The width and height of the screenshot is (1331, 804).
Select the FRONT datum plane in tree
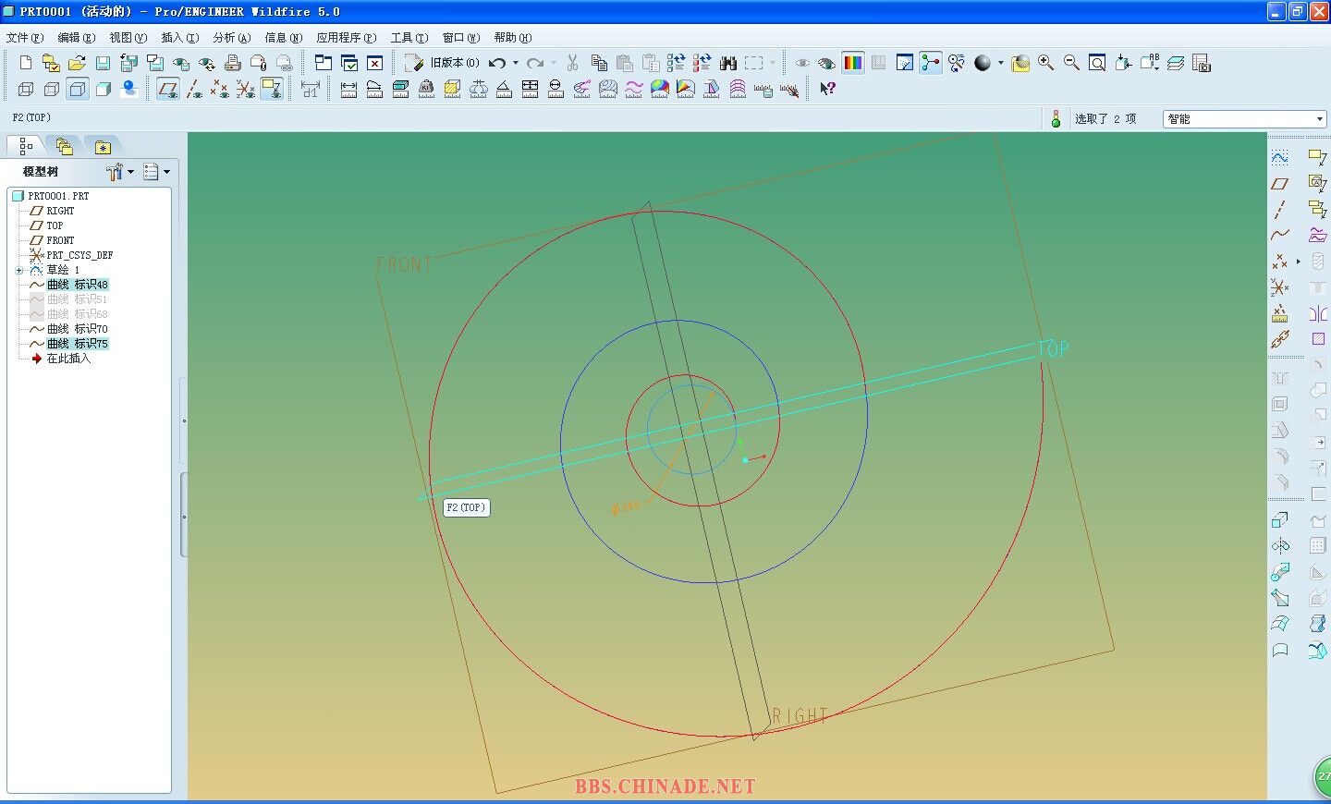(60, 240)
